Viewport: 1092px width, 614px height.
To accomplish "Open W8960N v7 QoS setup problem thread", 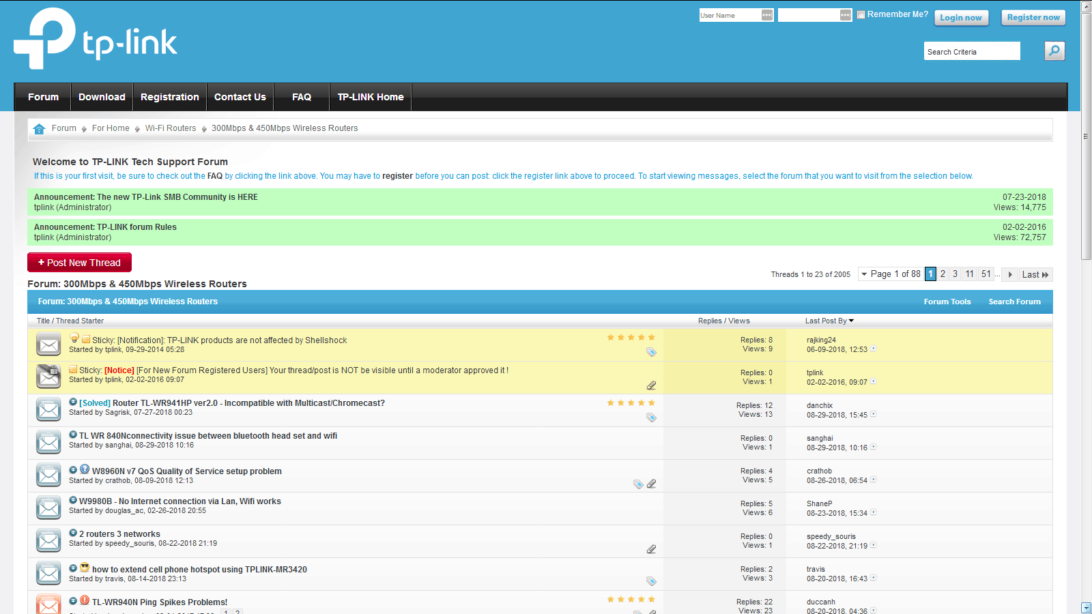I will [x=187, y=471].
